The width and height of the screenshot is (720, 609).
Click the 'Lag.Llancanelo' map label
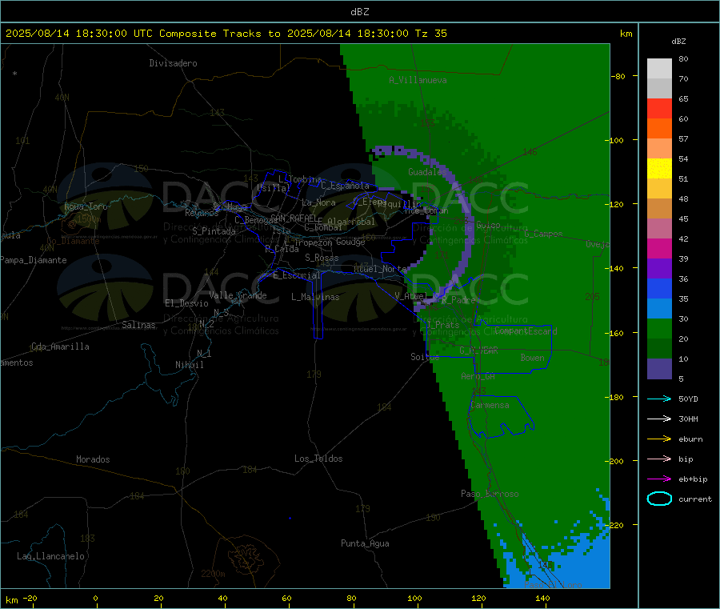point(50,556)
